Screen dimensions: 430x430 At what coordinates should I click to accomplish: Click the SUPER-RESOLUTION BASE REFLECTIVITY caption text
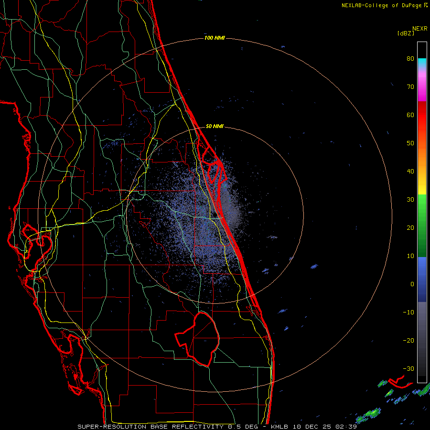[150, 427]
